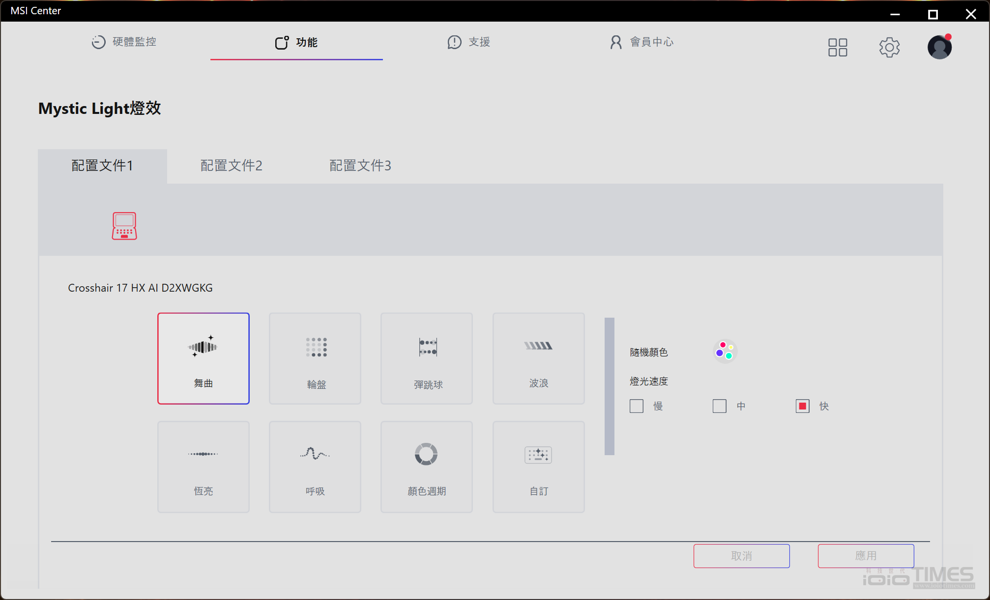Click the Crosshair 17 HX AI D2XWGKG label
This screenshot has height=600, width=990.
(x=140, y=288)
